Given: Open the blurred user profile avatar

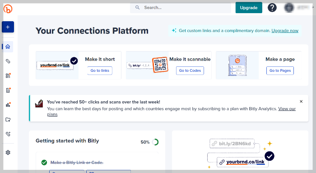Looking at the screenshot, I should click(x=289, y=8).
